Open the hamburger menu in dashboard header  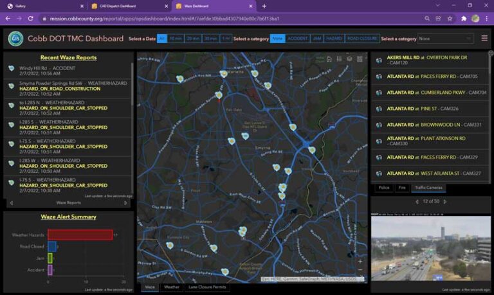484,38
